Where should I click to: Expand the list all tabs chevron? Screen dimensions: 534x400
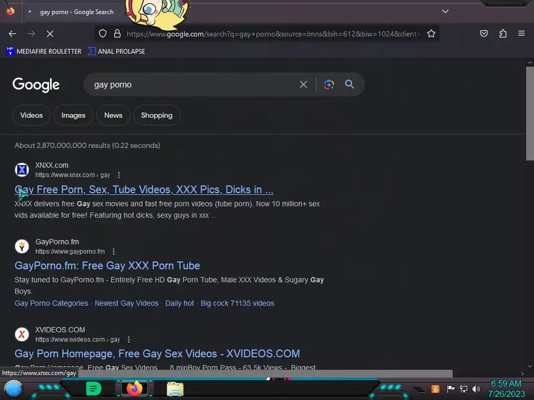pos(445,11)
